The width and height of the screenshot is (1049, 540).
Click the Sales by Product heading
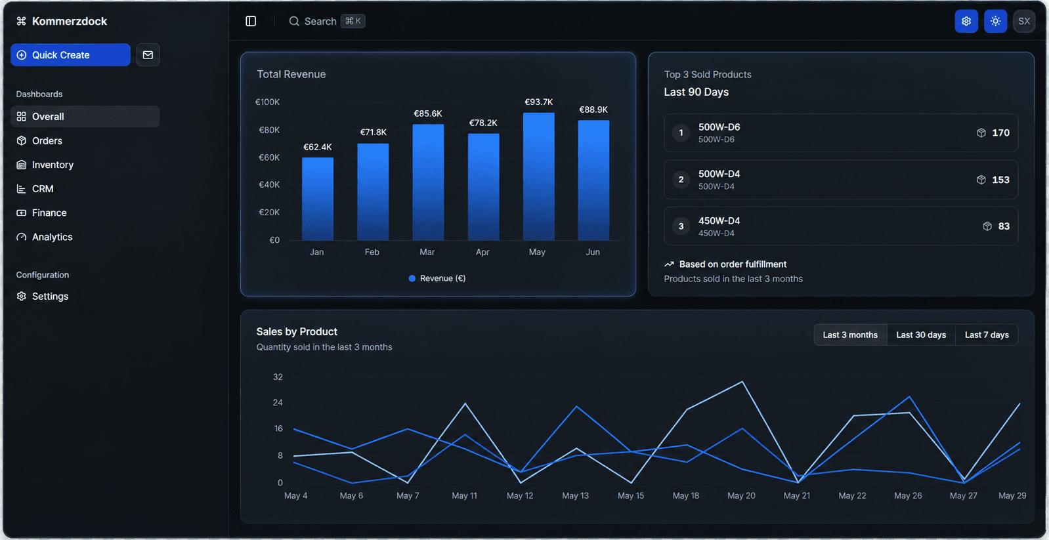pos(297,332)
